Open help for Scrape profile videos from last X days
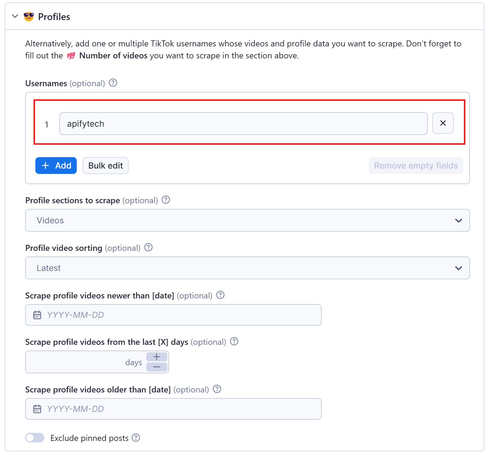 click(234, 341)
